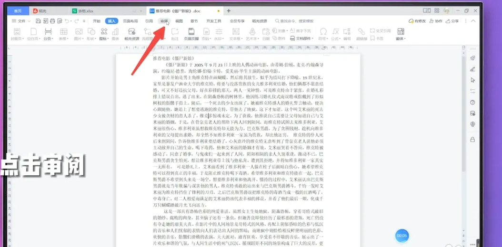The height and width of the screenshot is (247, 502).
Task: Click the 协作 collaborate button
Action: (436, 21)
